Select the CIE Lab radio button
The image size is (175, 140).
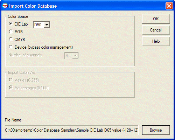click(11, 24)
